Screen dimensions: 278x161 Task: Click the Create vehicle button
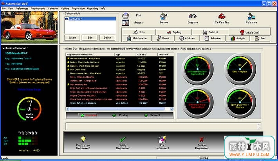coord(72,37)
